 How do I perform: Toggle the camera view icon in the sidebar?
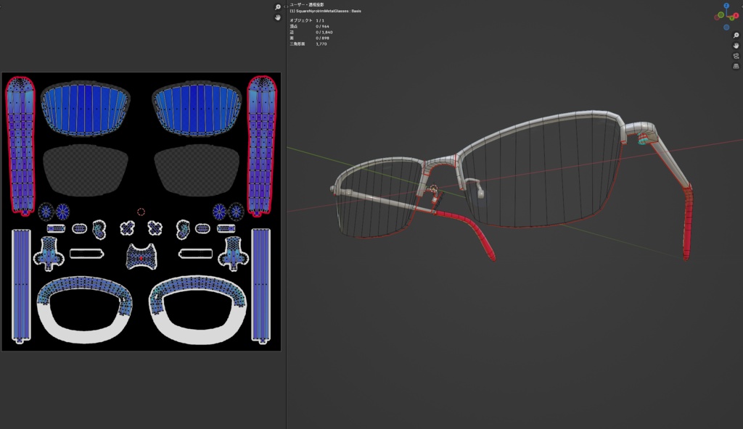(736, 56)
